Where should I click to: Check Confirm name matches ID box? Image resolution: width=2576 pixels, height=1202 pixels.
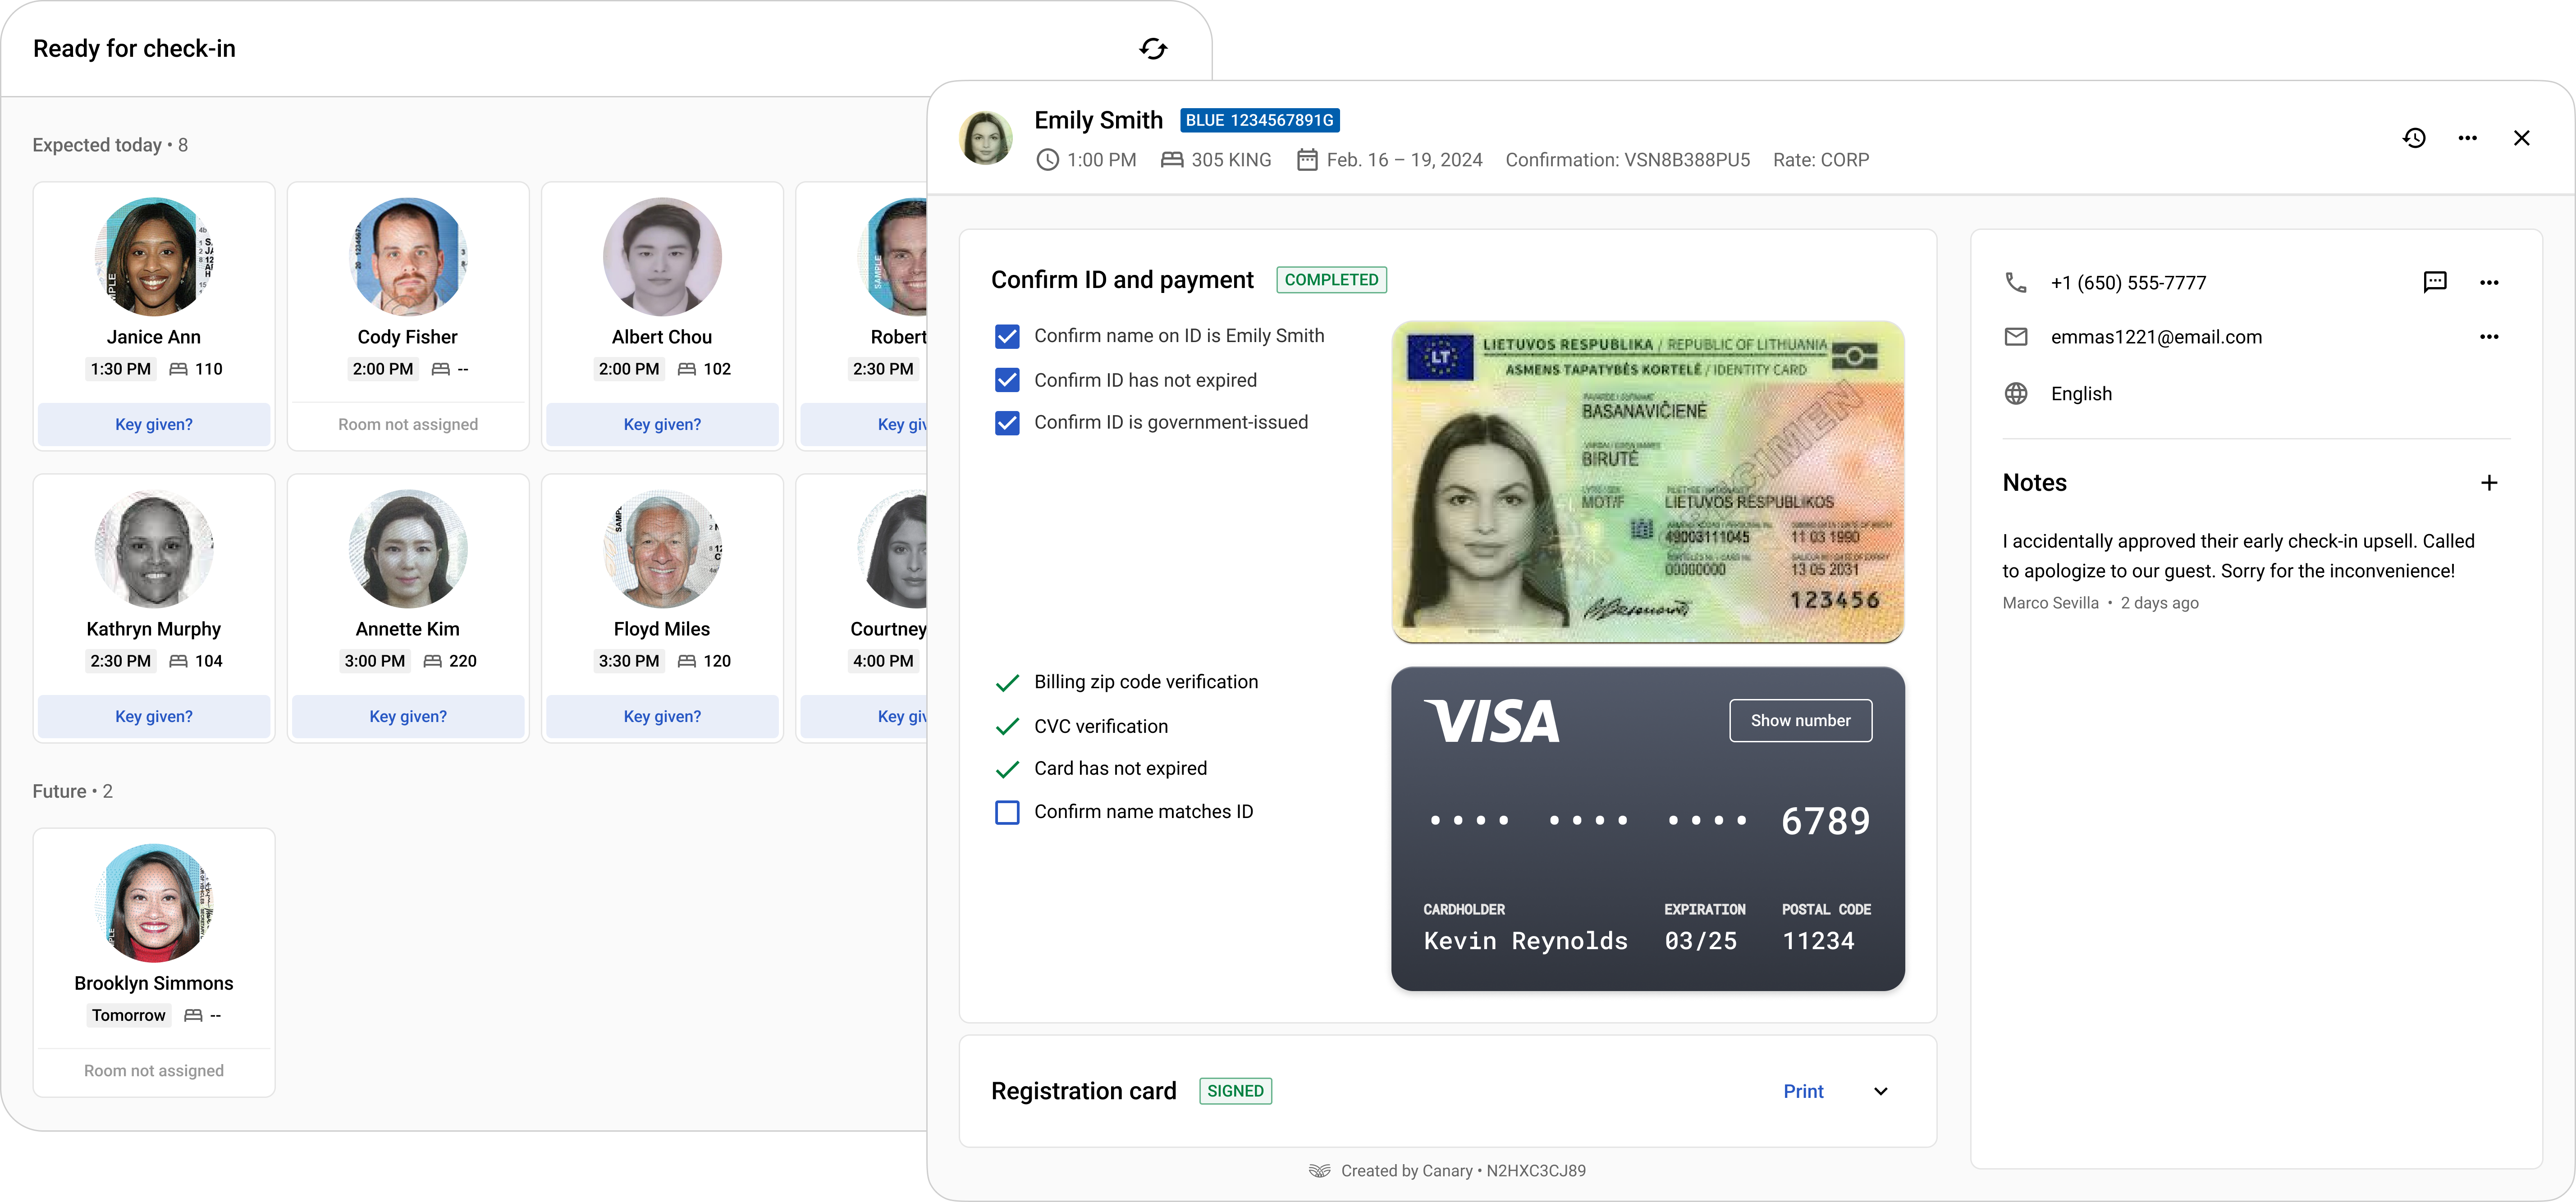tap(1007, 812)
